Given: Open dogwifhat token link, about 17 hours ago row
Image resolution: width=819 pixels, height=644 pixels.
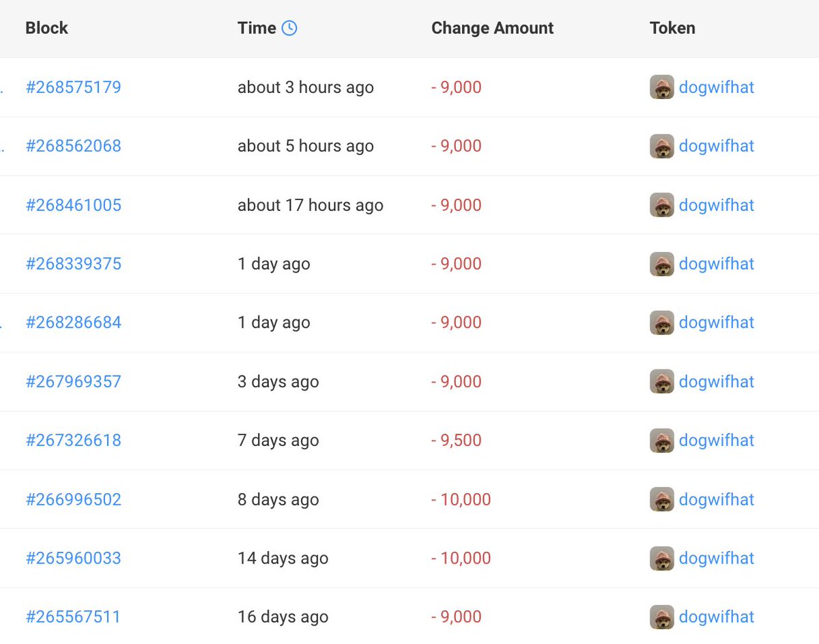Looking at the screenshot, I should [717, 205].
